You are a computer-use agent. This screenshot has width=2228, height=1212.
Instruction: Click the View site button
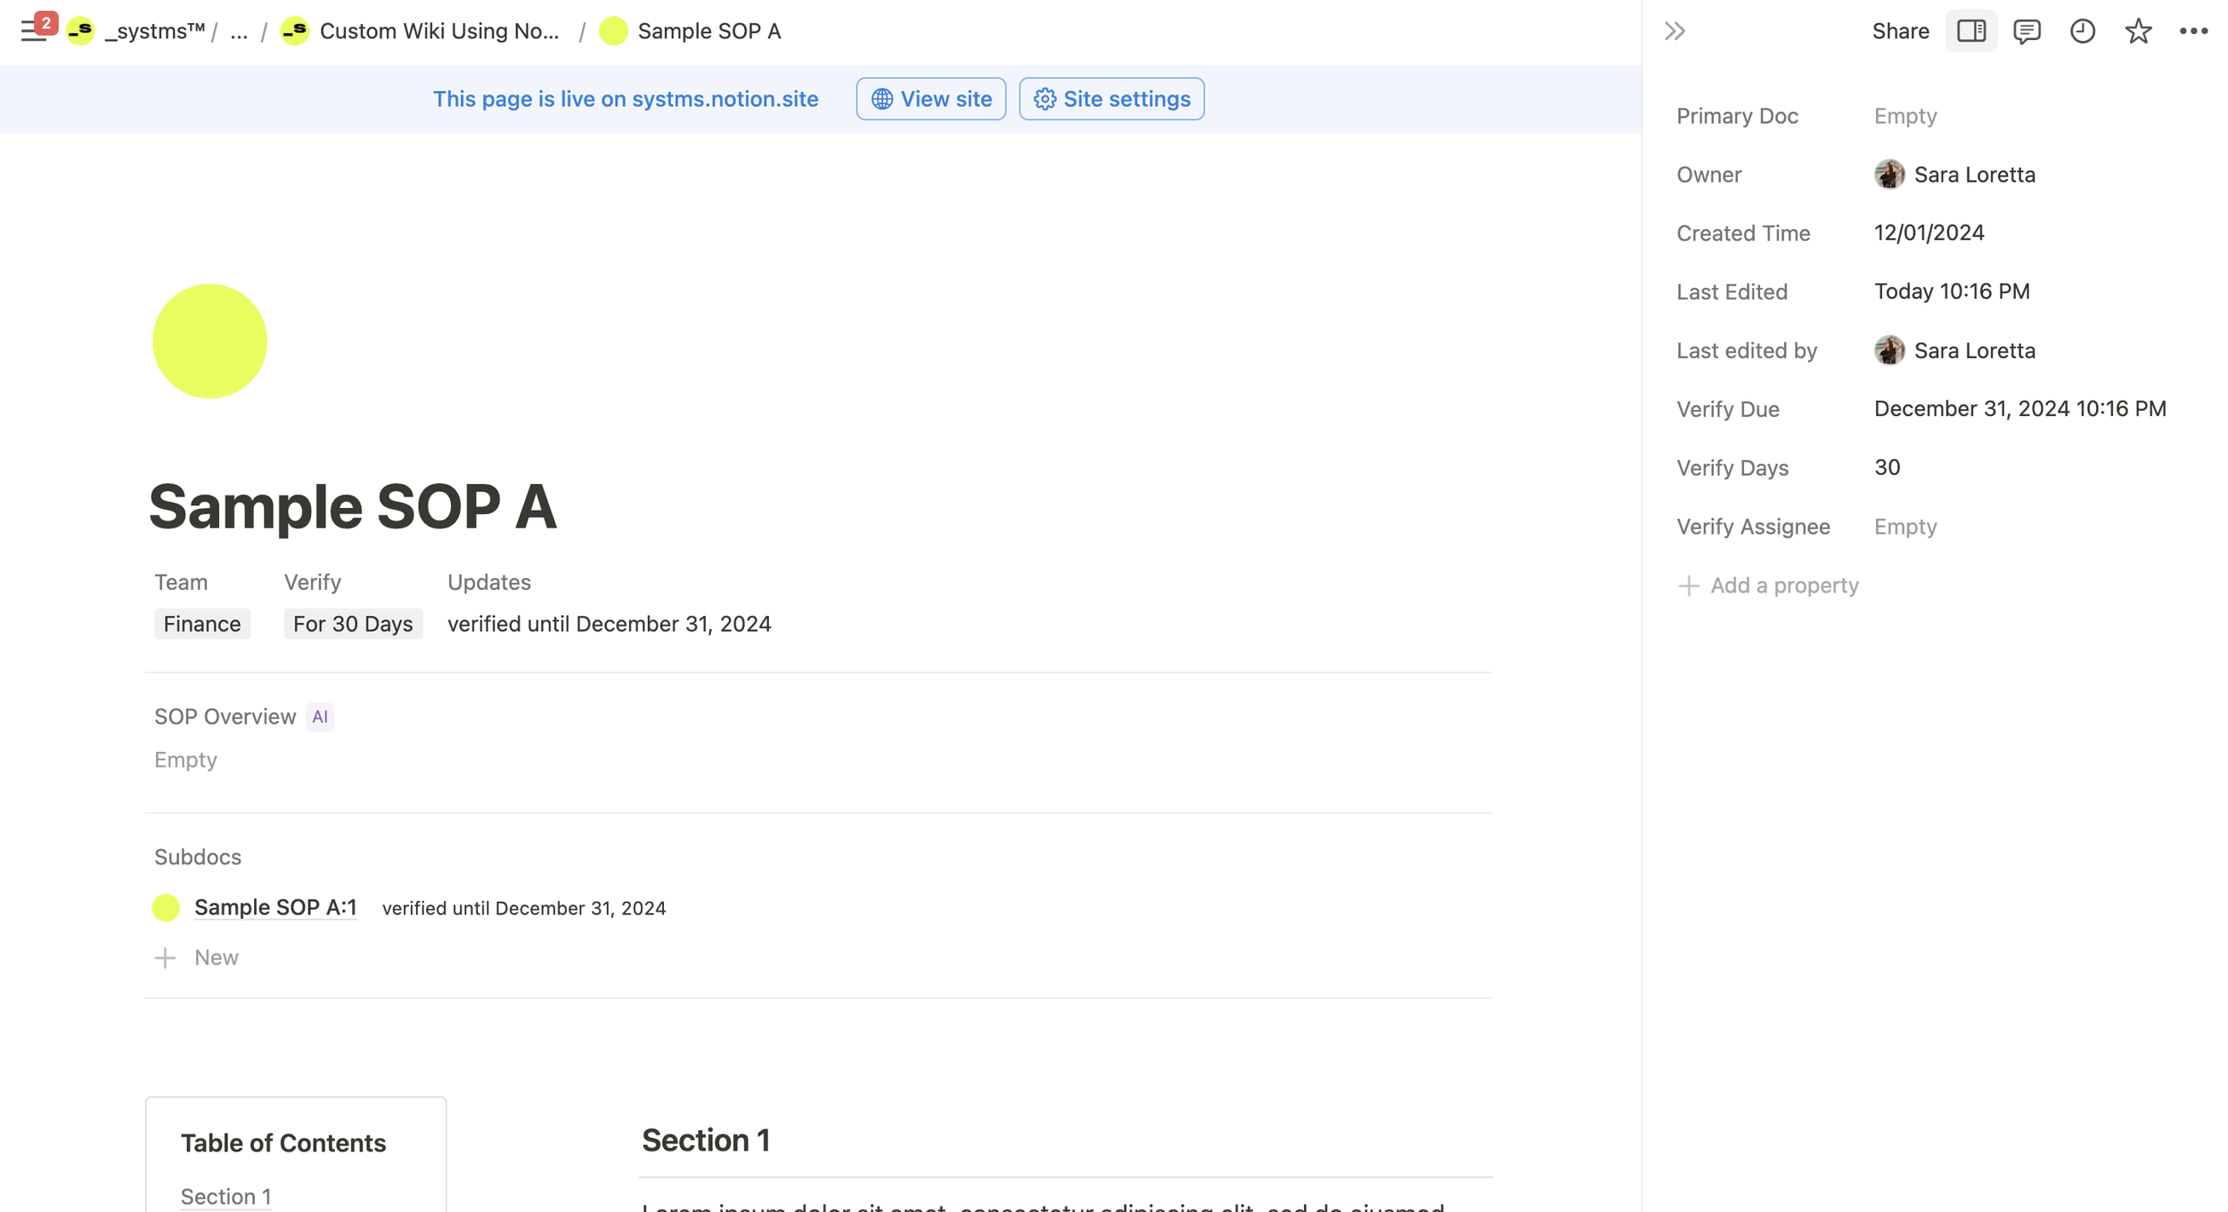coord(930,99)
